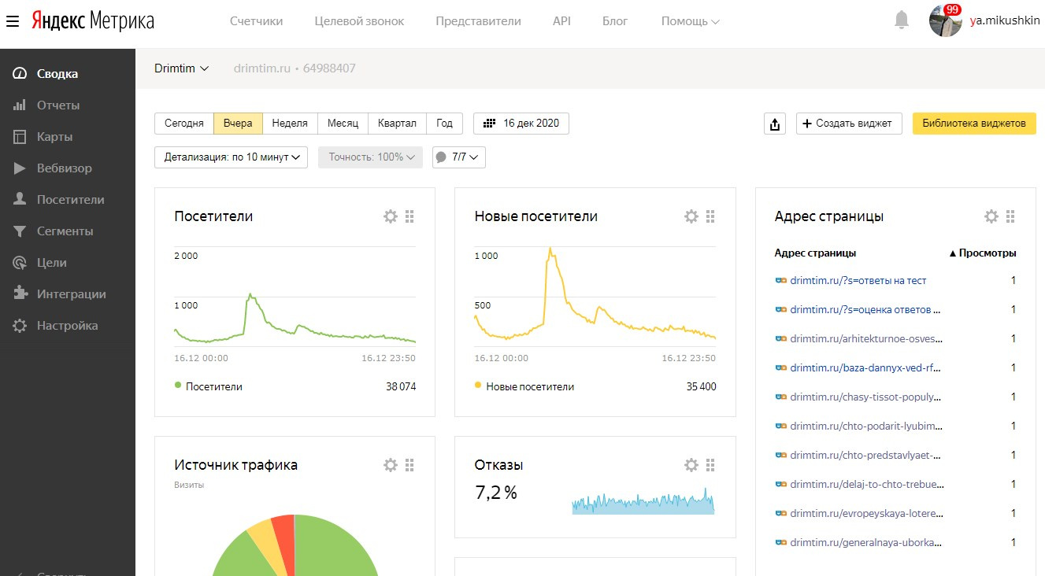
Task: Click the export share icon button
Action: (x=776, y=124)
